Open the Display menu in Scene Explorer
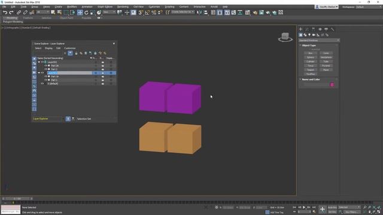The height and width of the screenshot is (215, 383). (48, 48)
